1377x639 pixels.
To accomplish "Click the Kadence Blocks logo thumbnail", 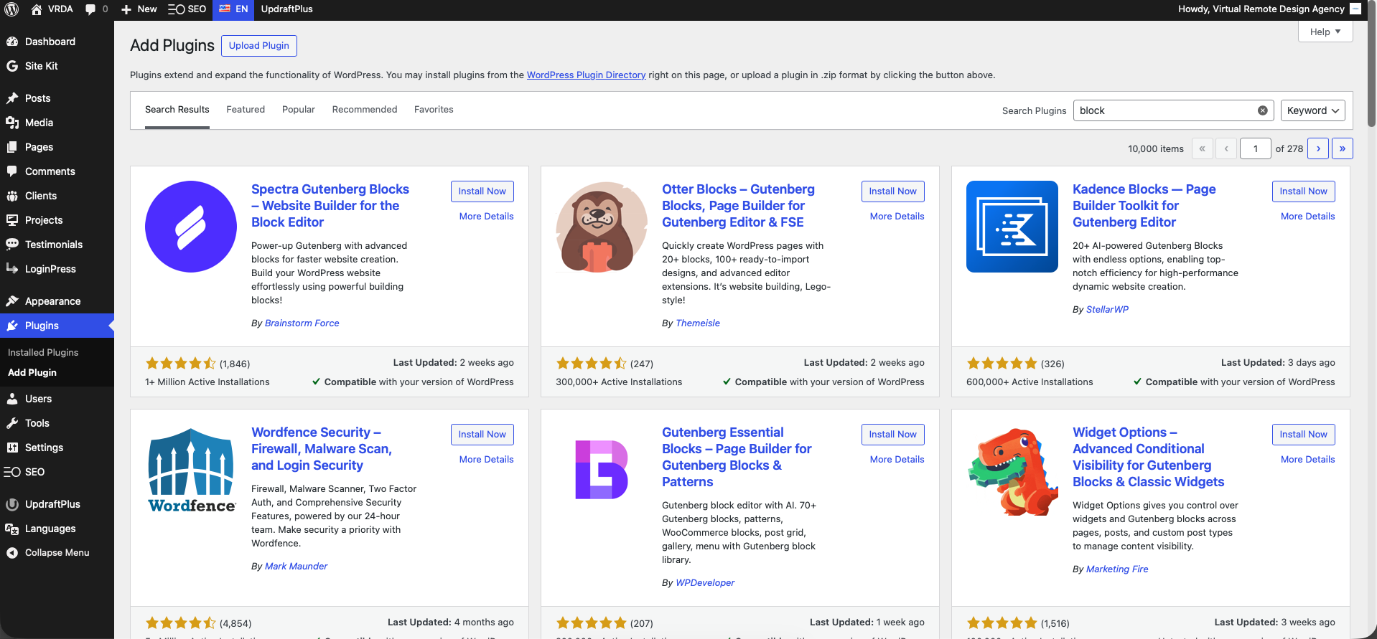I will [1012, 227].
